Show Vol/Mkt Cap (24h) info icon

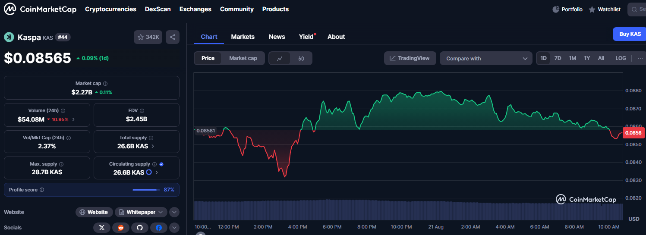click(69, 138)
